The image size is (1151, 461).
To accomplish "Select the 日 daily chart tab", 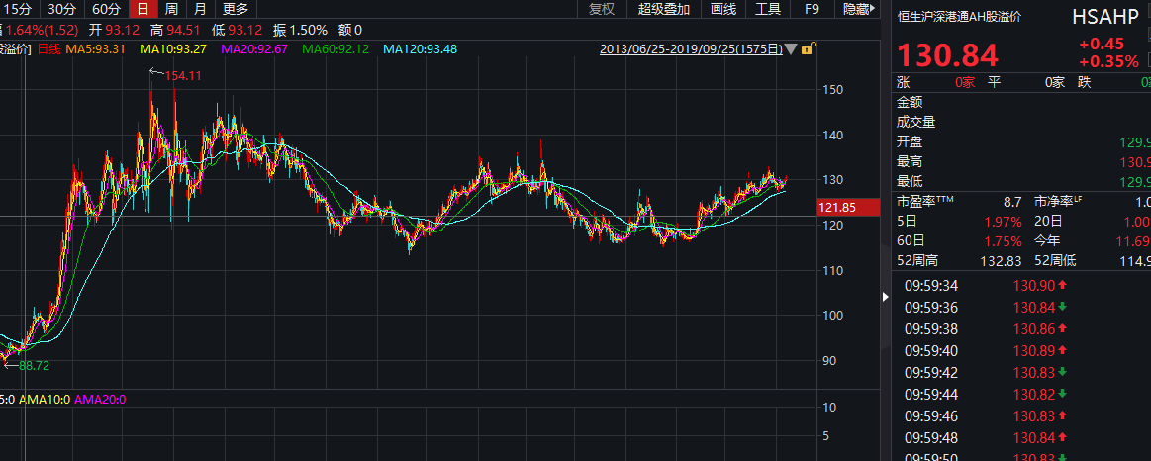I will click(x=144, y=9).
